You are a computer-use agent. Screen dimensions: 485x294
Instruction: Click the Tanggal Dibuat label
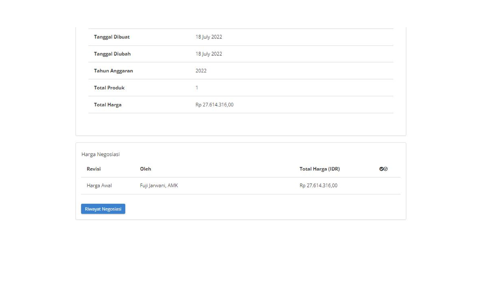(x=112, y=37)
